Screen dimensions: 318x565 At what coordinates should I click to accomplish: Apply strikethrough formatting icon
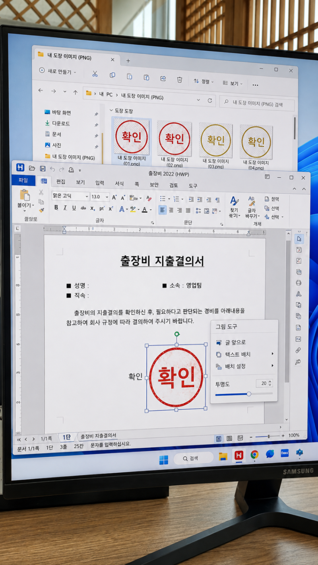coord(83,208)
